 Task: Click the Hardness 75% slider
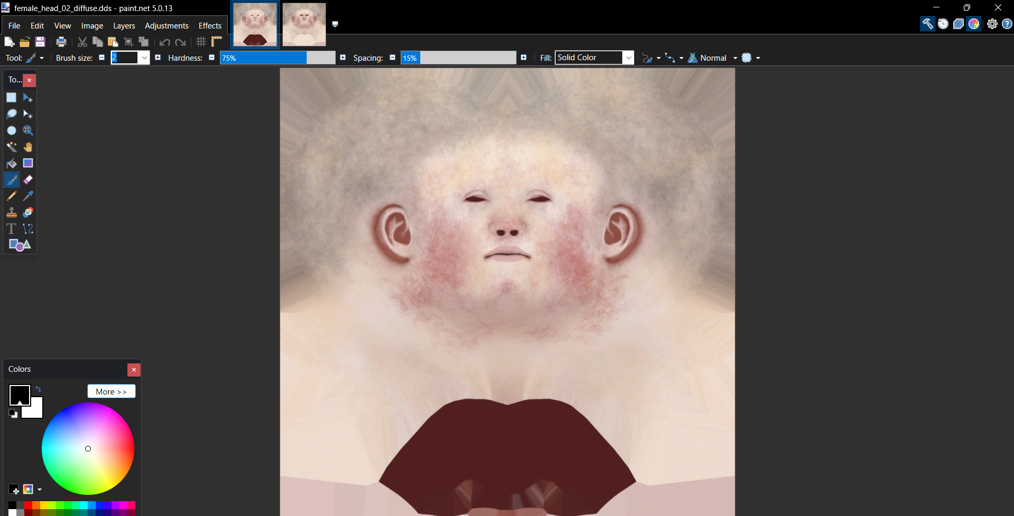[x=278, y=58]
